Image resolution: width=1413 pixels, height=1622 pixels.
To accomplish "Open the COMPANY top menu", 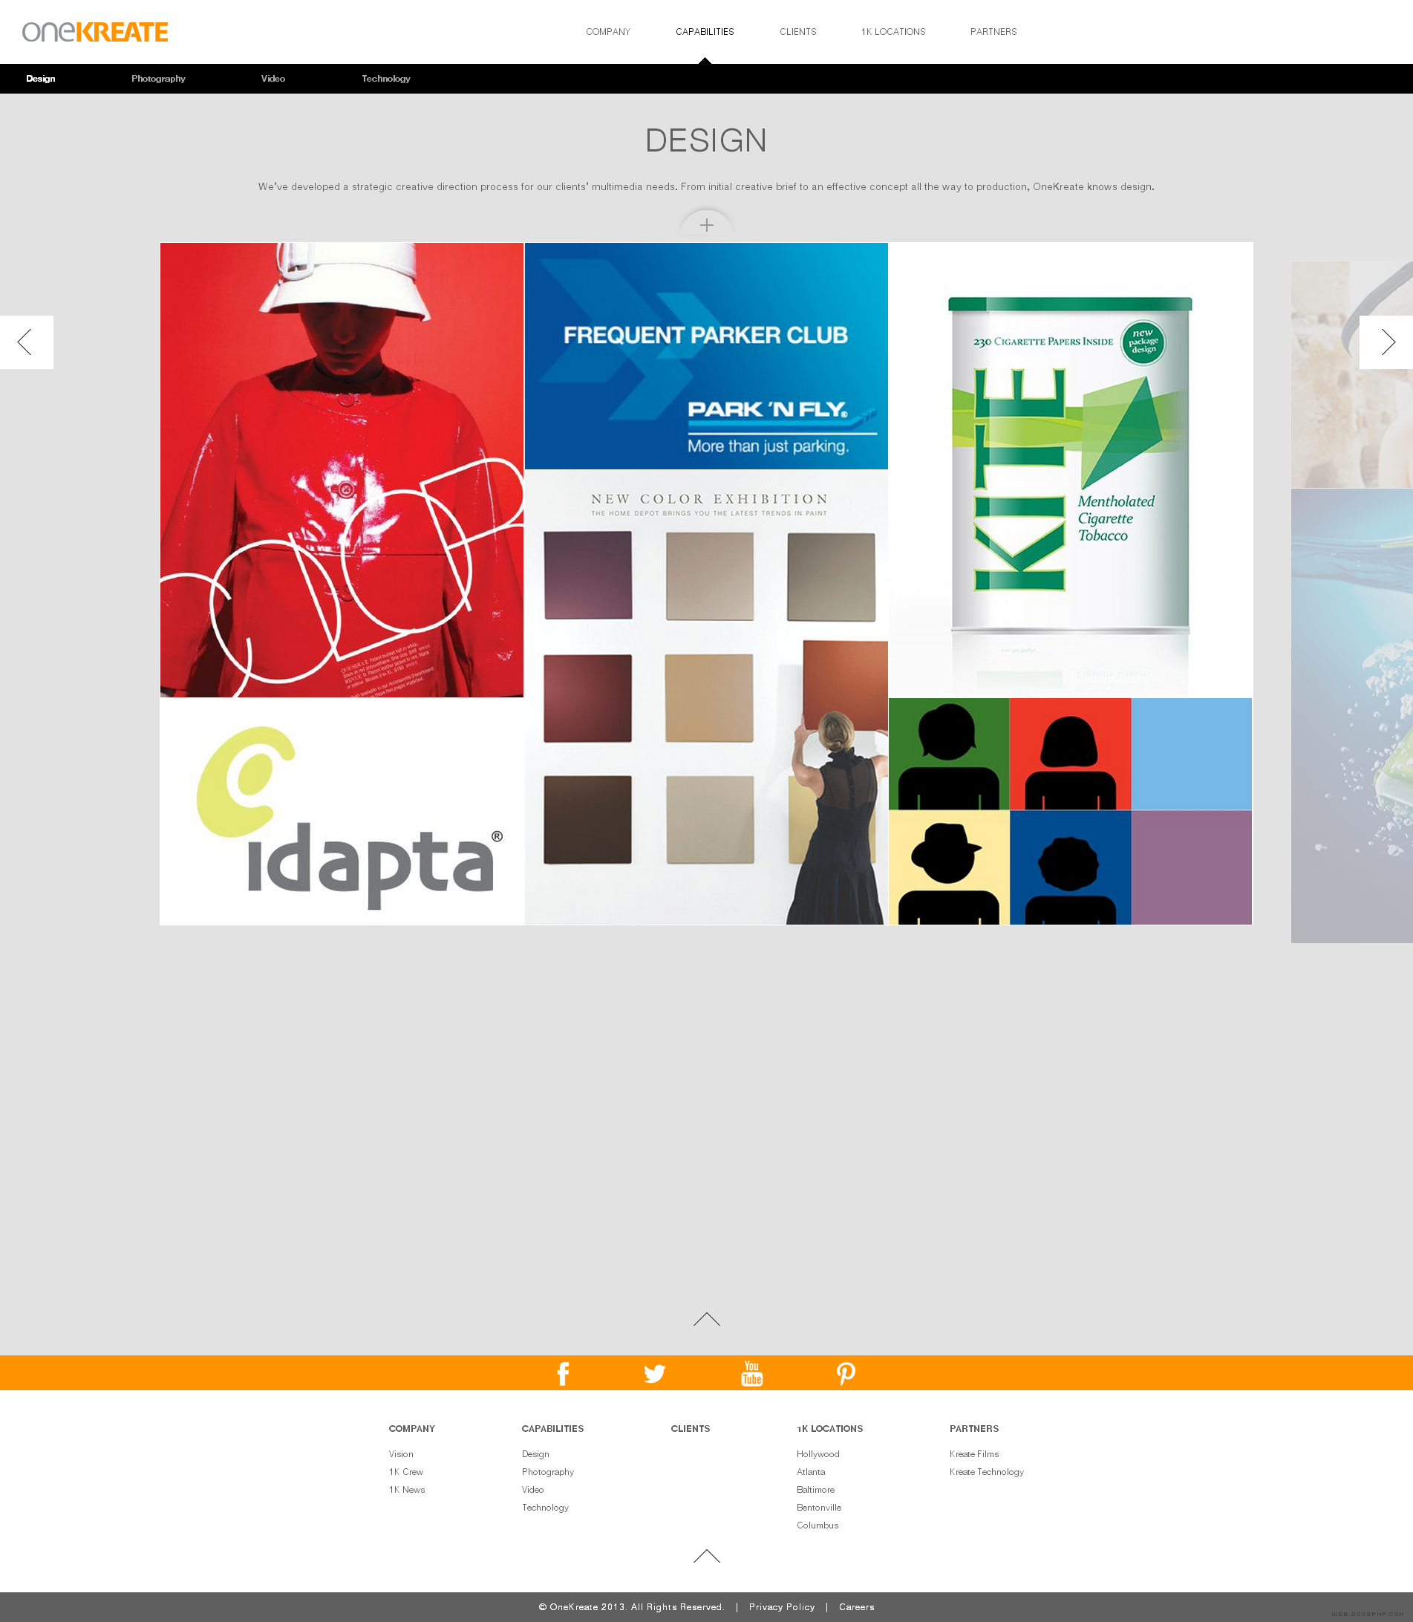I will click(x=608, y=31).
